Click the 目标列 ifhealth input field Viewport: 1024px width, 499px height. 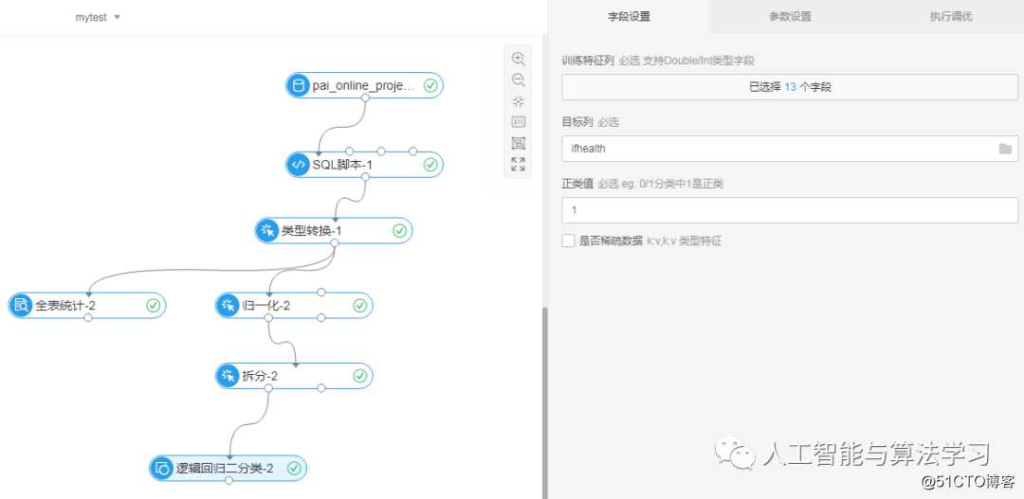pos(790,149)
